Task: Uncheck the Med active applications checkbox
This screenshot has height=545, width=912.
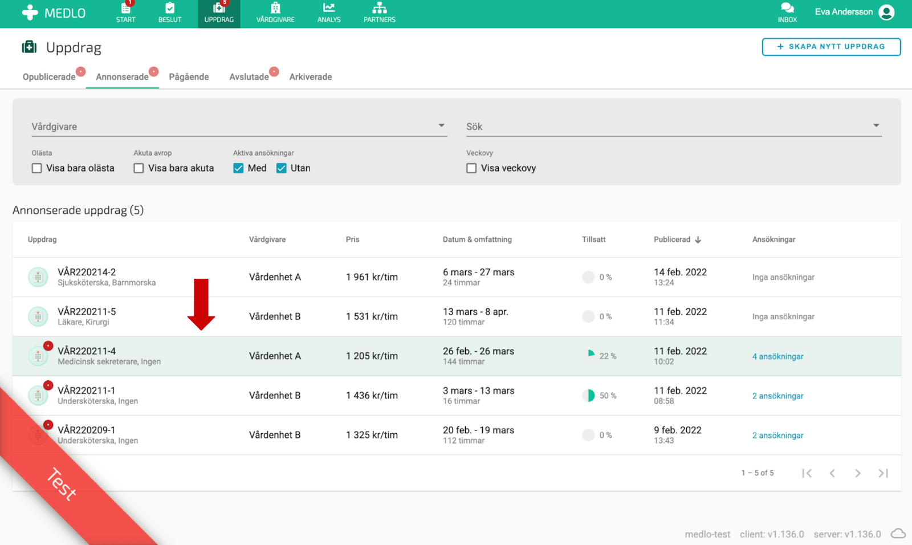Action: click(238, 168)
